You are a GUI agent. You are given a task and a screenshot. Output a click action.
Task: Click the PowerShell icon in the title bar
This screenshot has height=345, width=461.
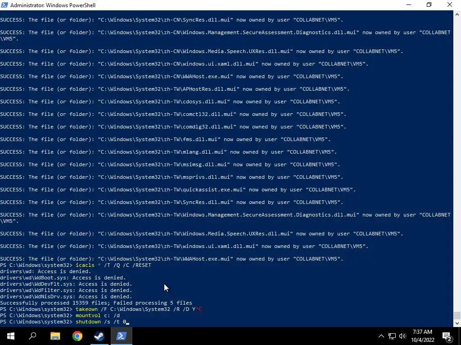point(5,5)
